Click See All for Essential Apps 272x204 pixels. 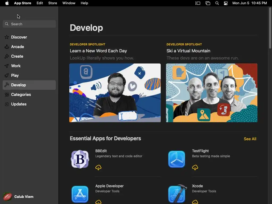click(250, 139)
